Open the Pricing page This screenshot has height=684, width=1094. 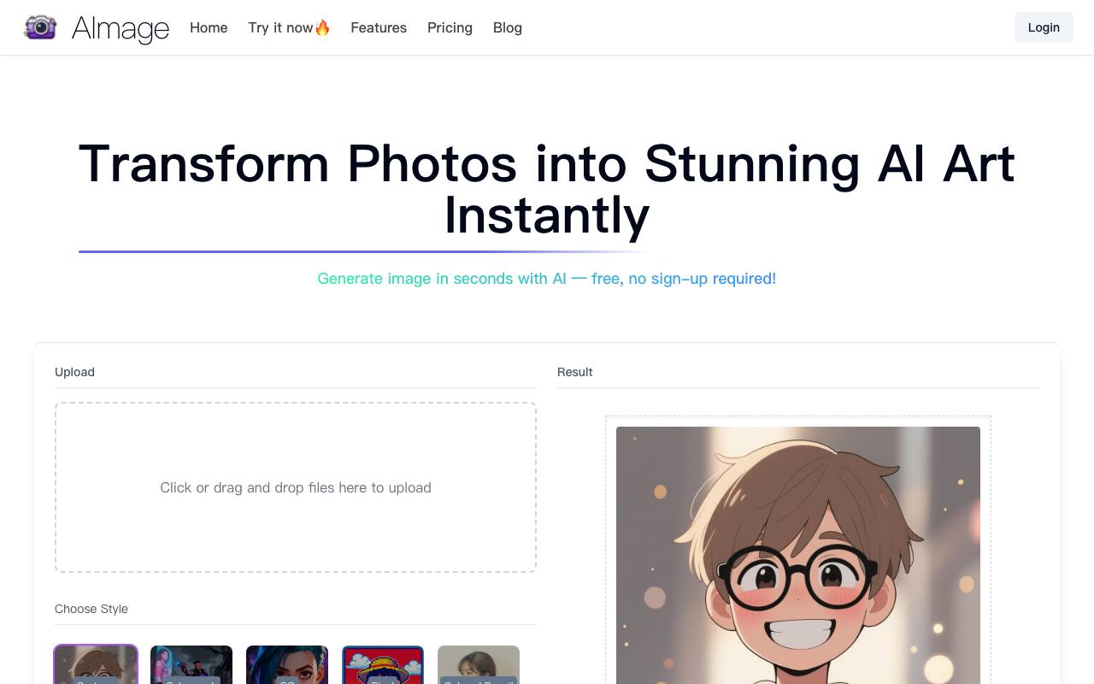450,27
